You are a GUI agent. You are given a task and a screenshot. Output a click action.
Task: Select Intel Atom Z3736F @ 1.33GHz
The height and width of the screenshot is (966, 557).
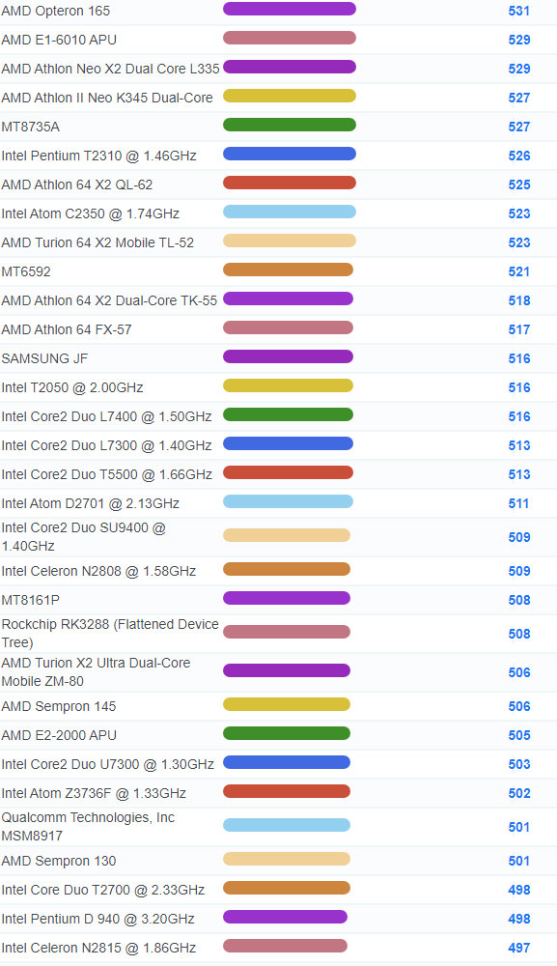click(x=95, y=793)
